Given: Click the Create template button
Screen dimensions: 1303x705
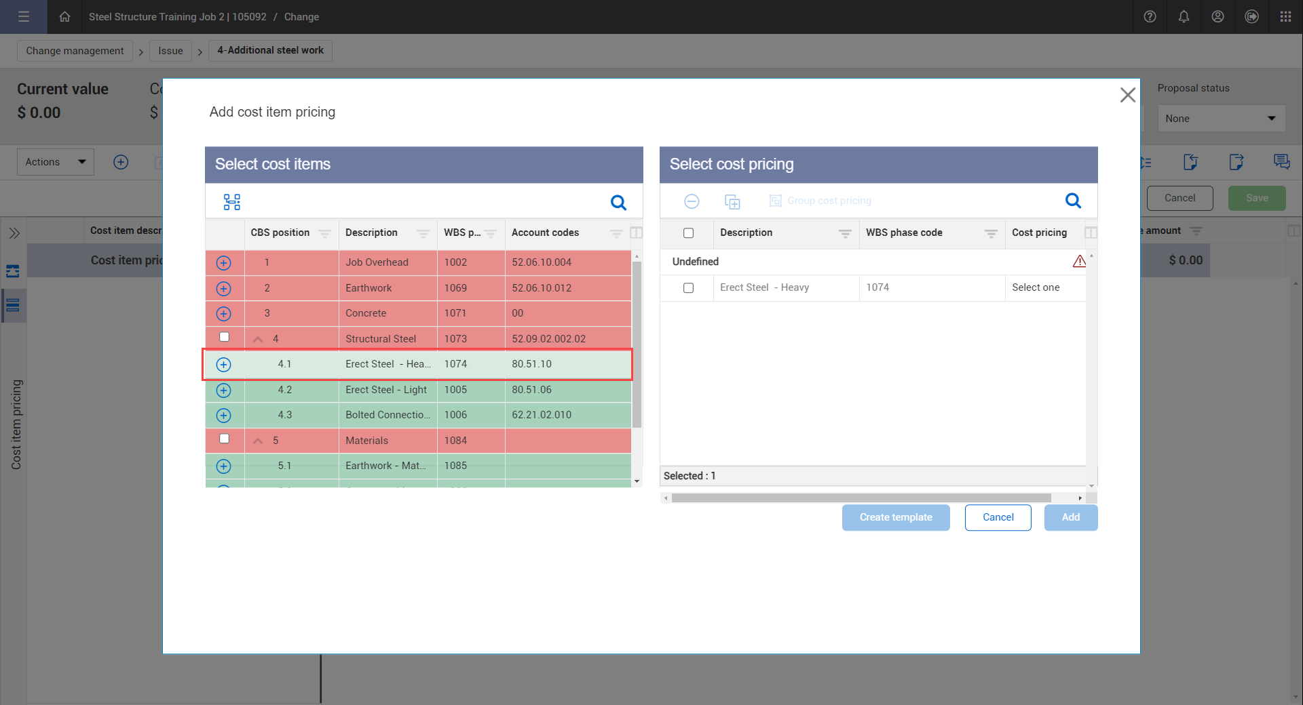Looking at the screenshot, I should tap(895, 517).
